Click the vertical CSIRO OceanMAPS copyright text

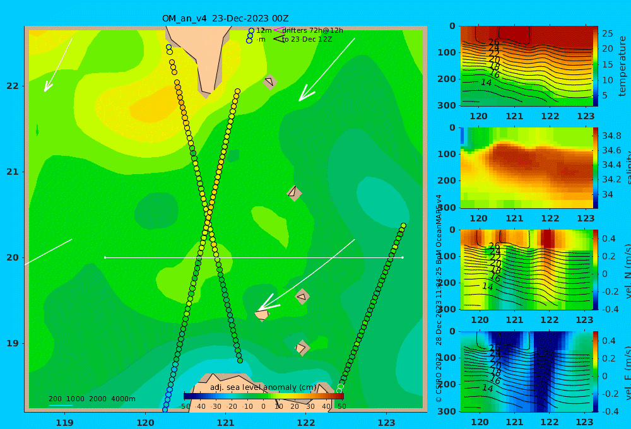coord(439,298)
